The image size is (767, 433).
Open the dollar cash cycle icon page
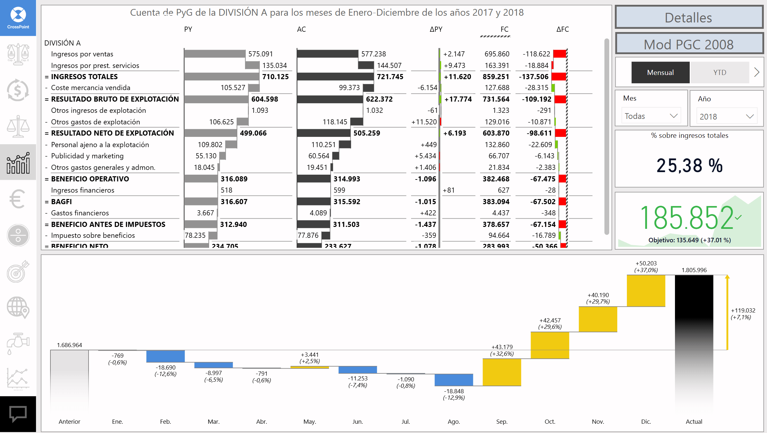[18, 90]
